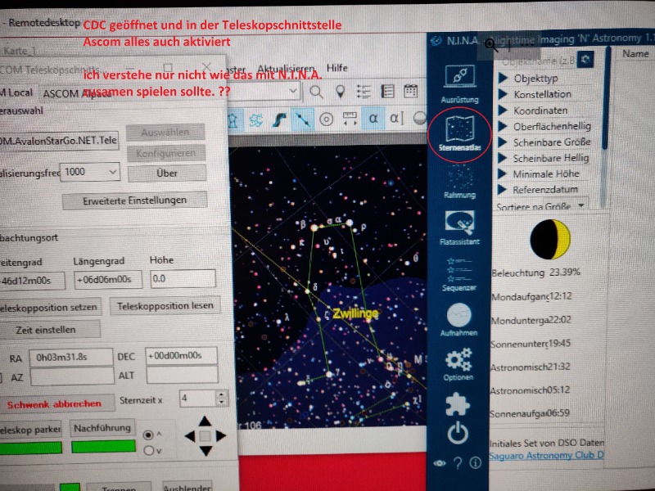Click the eye icon at N.I.N.A. sidebar bottom
Screen dimensions: 655x491
[440, 463]
